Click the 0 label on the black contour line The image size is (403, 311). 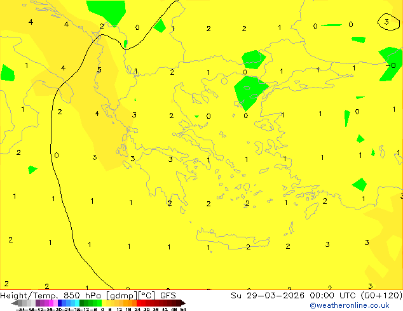coord(57,155)
